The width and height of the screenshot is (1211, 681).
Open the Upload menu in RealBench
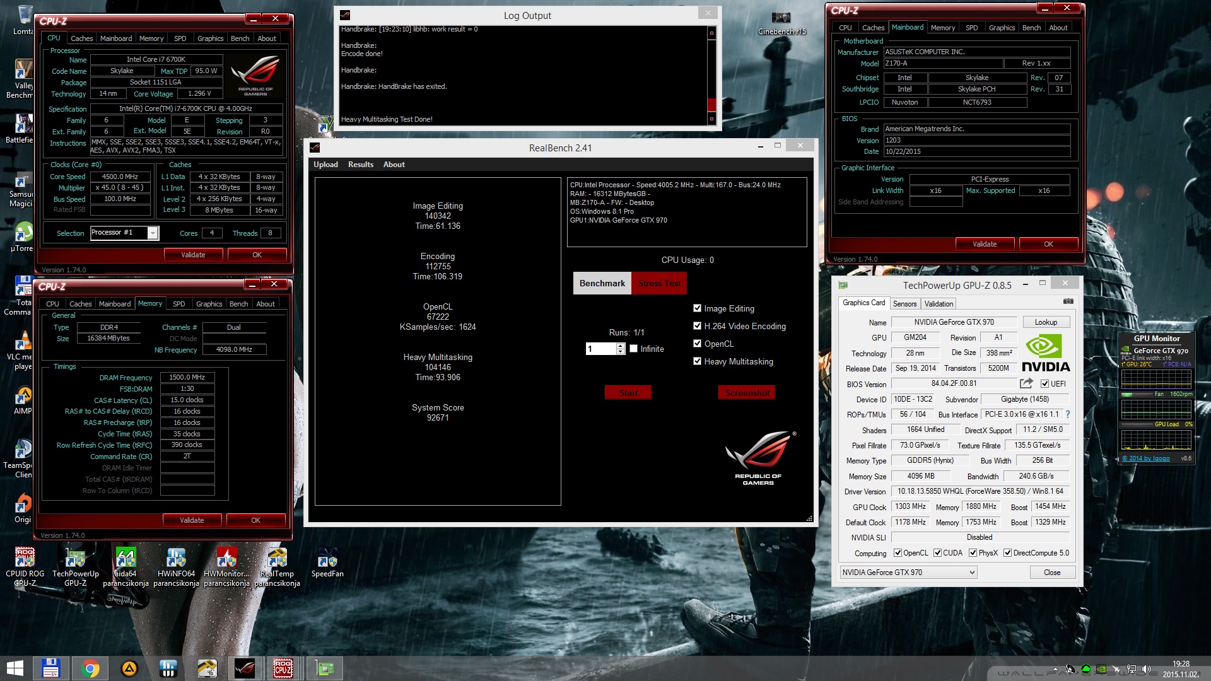325,165
